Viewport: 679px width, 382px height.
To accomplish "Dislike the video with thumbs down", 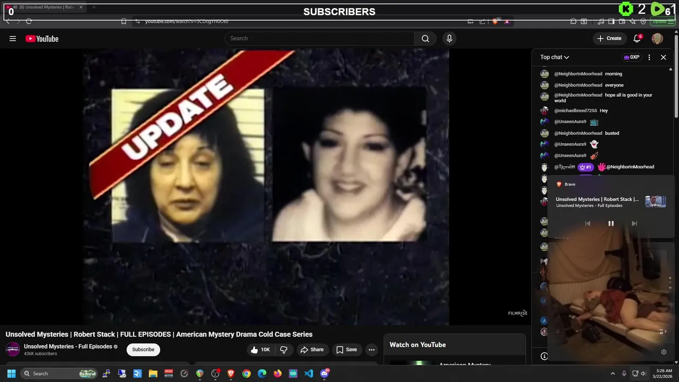I will click(x=284, y=350).
